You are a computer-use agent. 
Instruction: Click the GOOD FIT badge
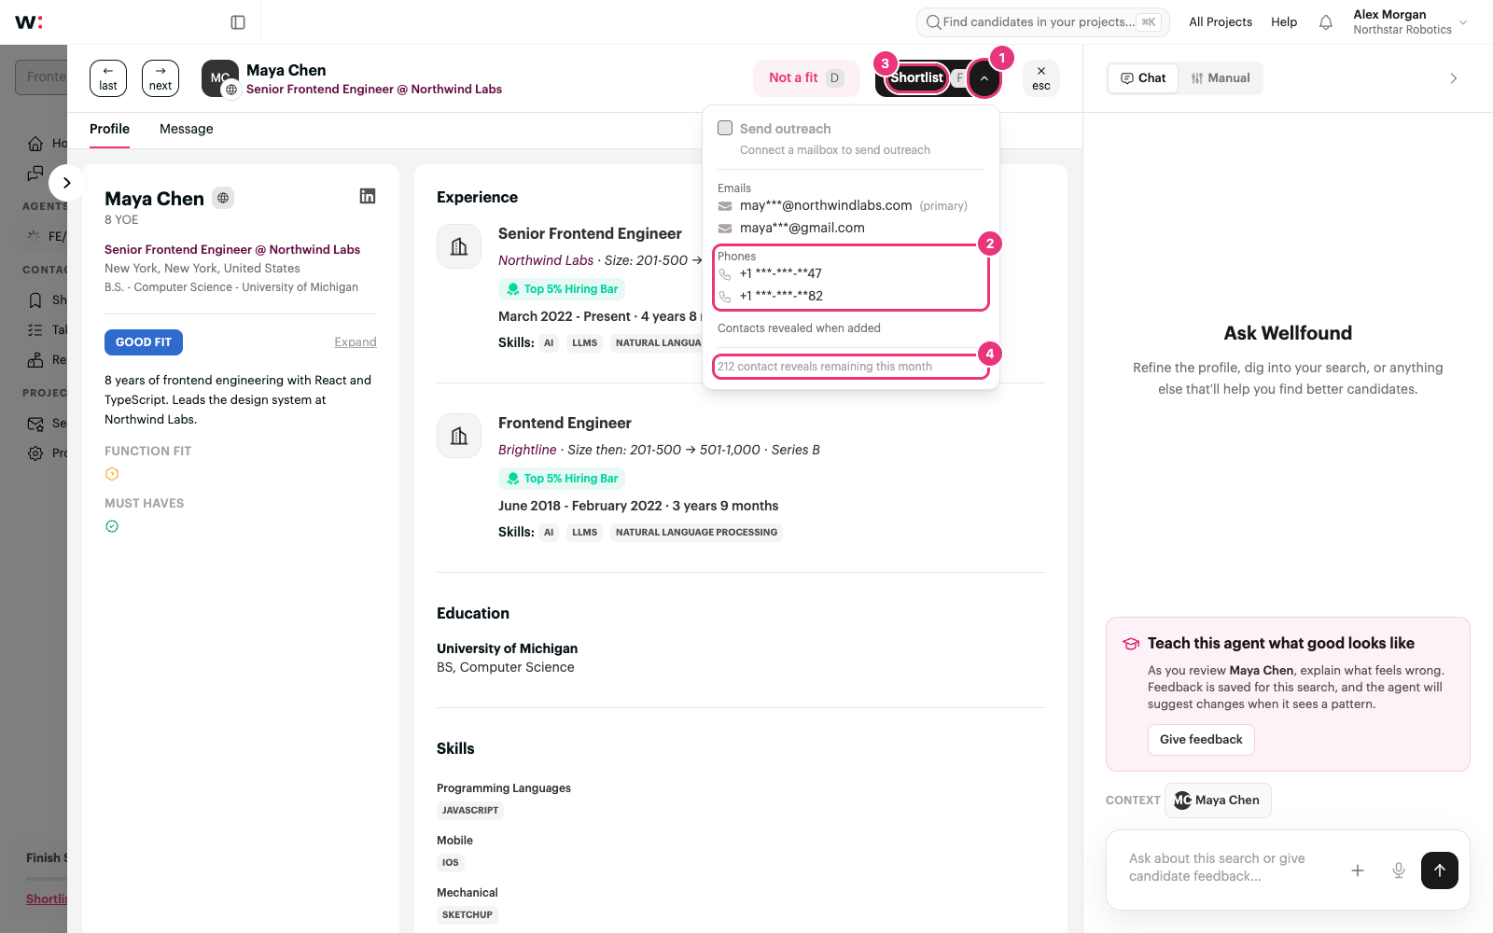pyautogui.click(x=144, y=342)
